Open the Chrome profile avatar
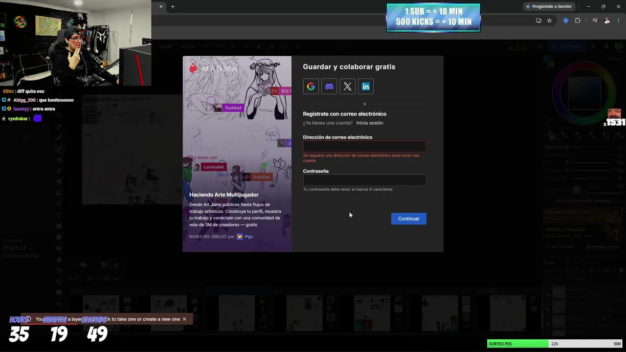This screenshot has height=352, width=626. 607,21
